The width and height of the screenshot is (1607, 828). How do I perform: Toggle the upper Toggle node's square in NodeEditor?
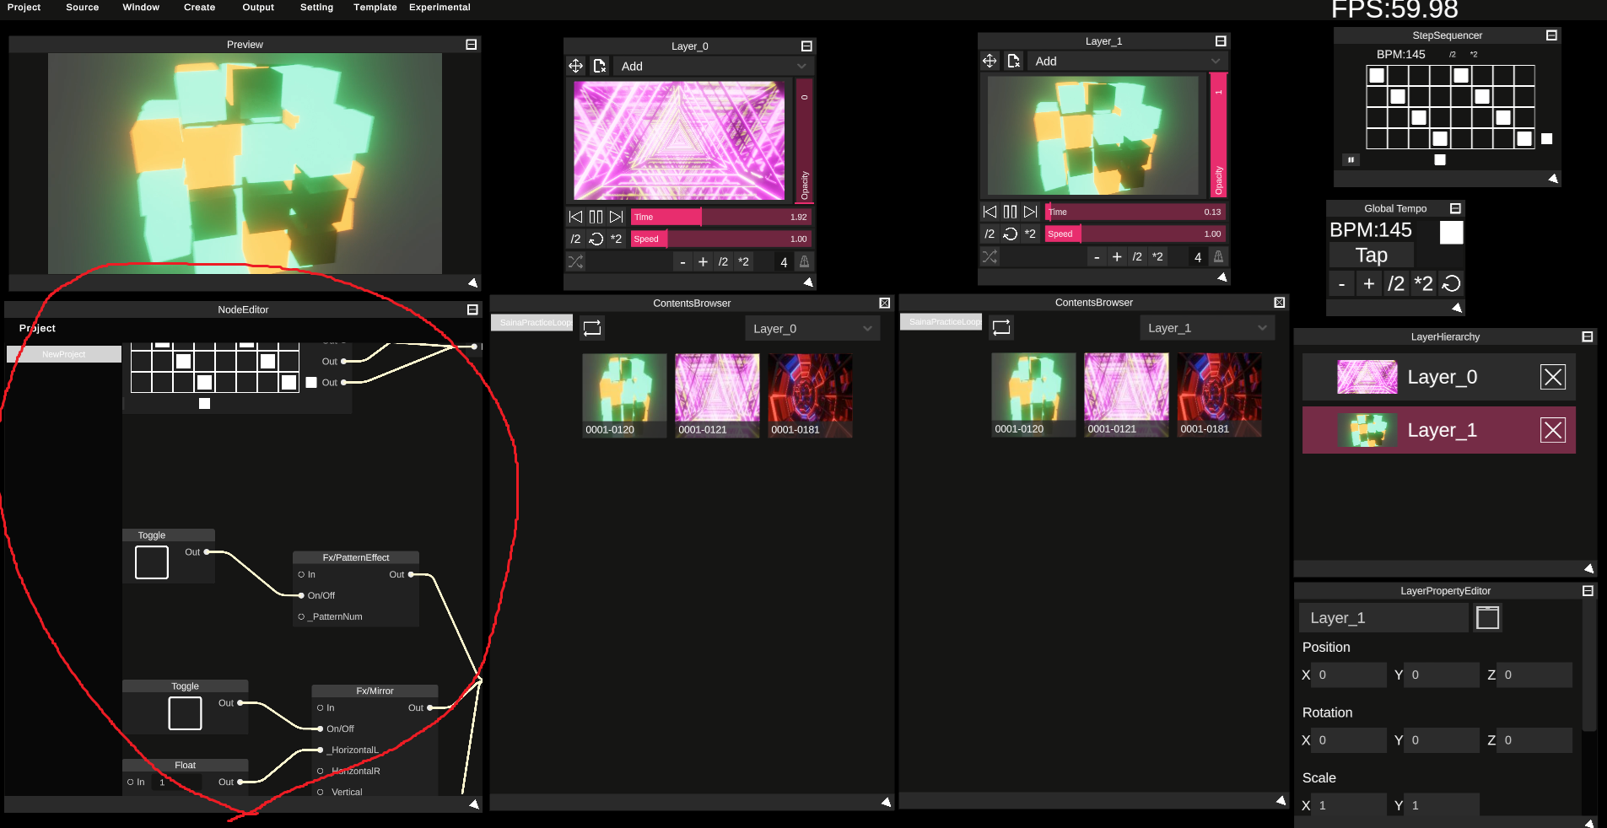152,562
